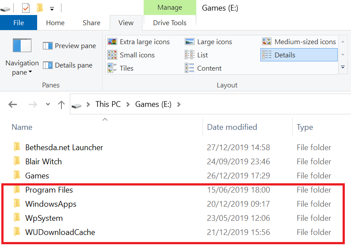The height and width of the screenshot is (246, 351).
Task: Select the Tiles layout
Action: pos(120,68)
